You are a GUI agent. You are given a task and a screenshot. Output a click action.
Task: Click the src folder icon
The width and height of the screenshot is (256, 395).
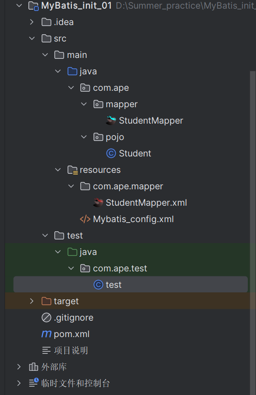click(x=46, y=39)
